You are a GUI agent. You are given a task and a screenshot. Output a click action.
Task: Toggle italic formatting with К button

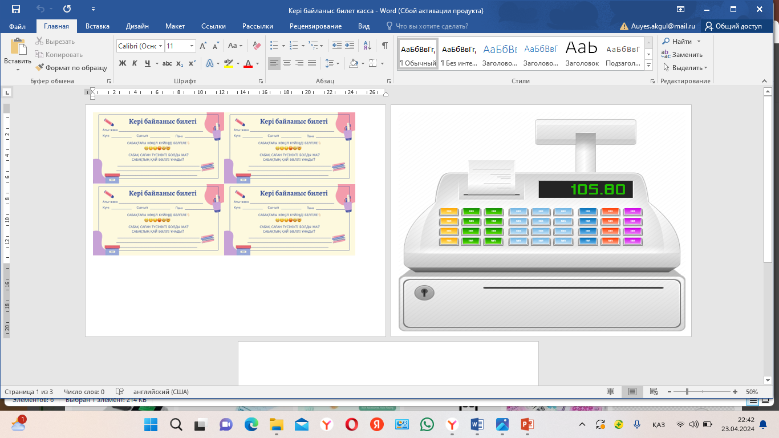coord(135,63)
